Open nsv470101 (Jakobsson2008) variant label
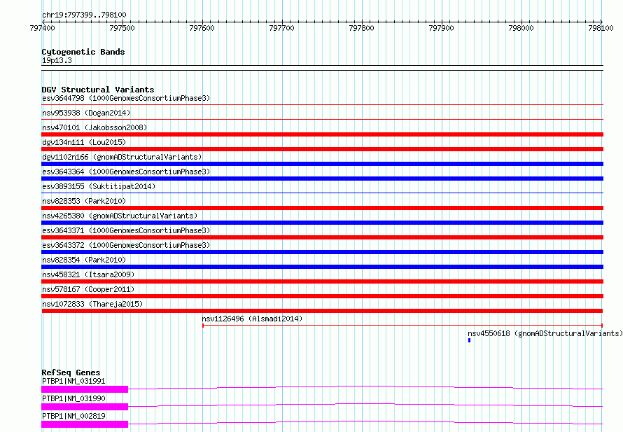This screenshot has height=432, width=623. tap(94, 127)
